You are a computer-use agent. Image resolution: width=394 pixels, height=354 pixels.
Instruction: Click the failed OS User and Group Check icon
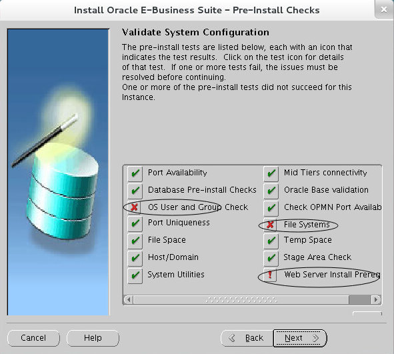(x=135, y=207)
